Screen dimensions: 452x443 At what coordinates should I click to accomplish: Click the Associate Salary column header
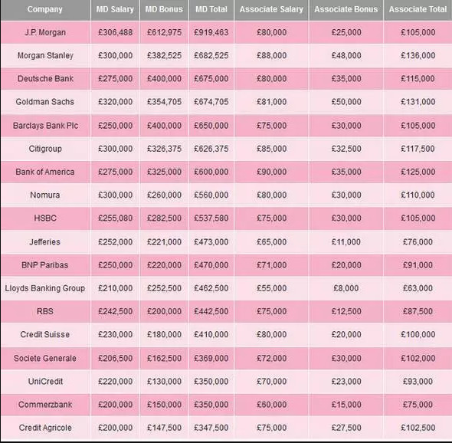click(x=271, y=9)
